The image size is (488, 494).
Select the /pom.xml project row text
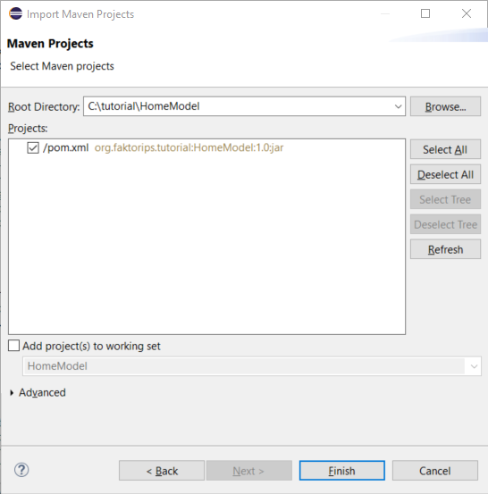tap(66, 147)
